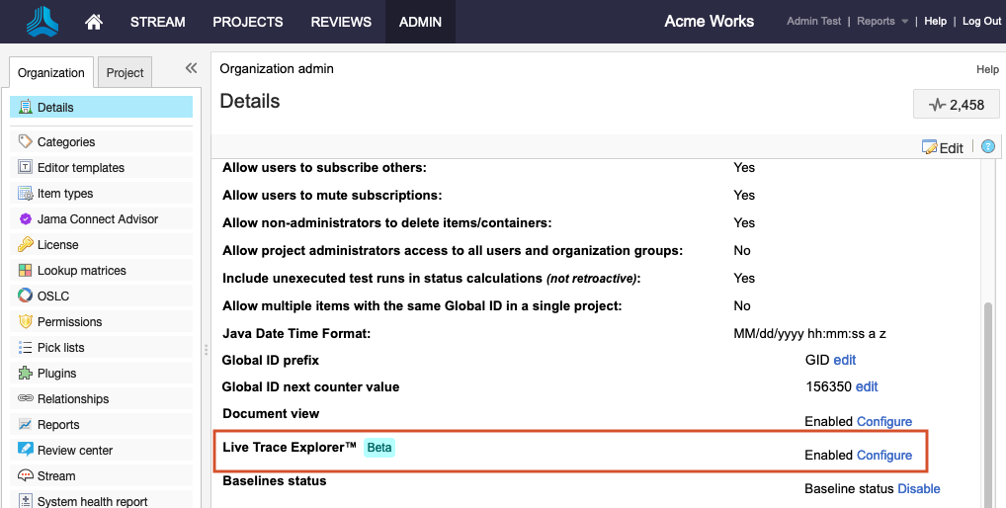The width and height of the screenshot is (1006, 508).
Task: Open the ADMIN menu
Action: click(420, 22)
